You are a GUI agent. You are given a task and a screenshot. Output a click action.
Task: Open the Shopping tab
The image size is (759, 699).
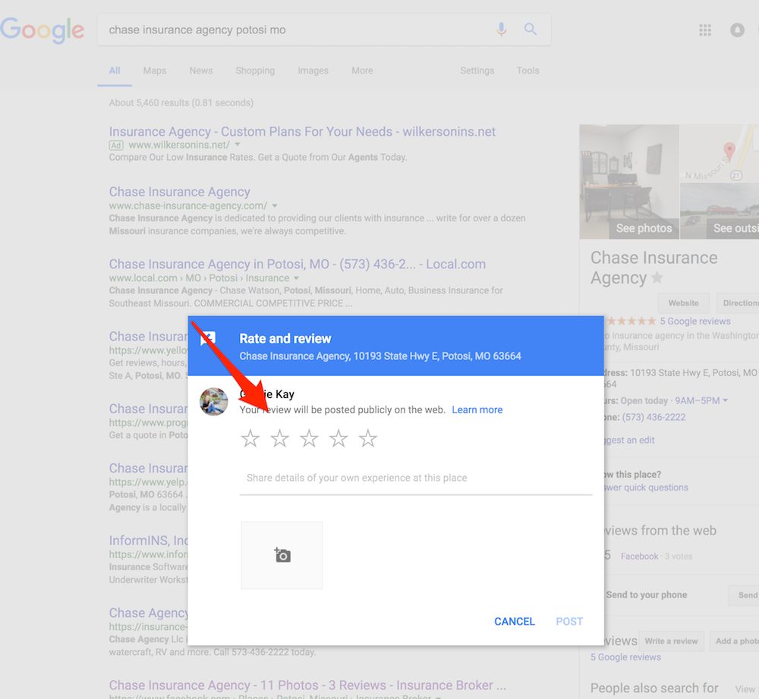255,71
